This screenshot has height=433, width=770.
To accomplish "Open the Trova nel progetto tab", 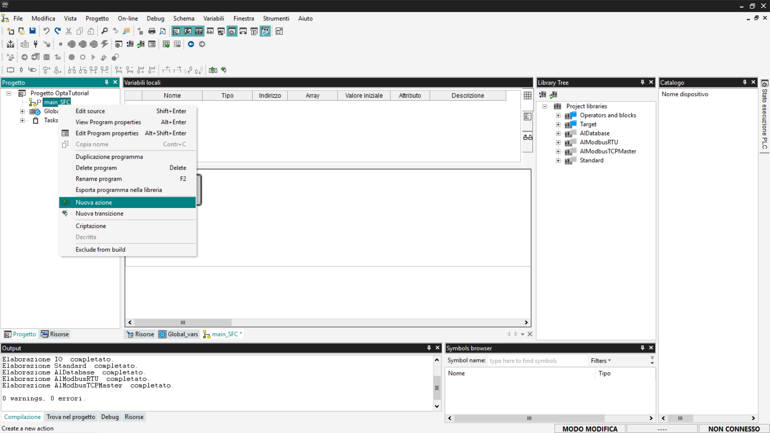I will 71,417.
